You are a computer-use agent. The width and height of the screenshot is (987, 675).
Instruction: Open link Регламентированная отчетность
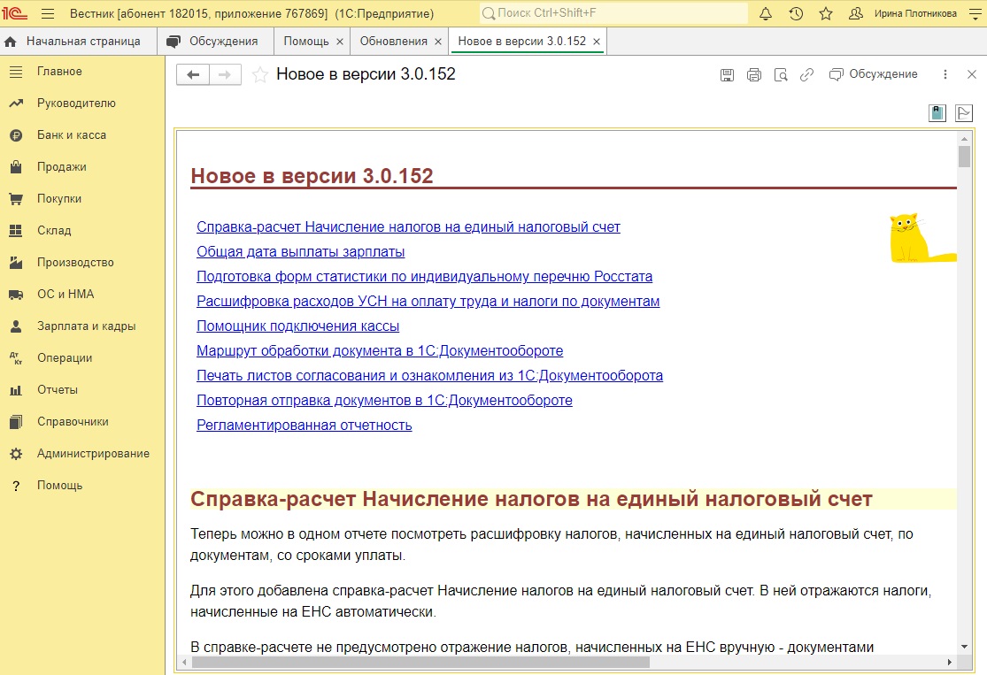point(304,426)
